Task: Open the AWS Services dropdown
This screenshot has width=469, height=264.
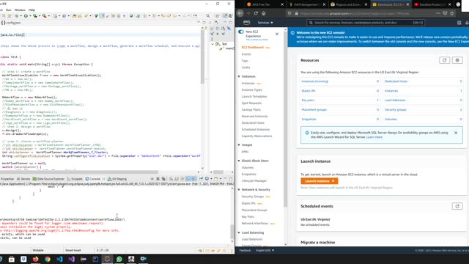Action: tap(265, 23)
